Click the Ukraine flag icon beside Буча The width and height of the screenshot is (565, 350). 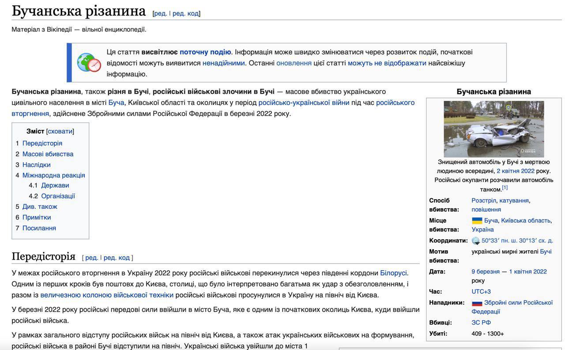point(477,220)
